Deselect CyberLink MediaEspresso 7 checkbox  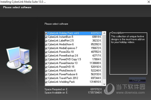46,48
